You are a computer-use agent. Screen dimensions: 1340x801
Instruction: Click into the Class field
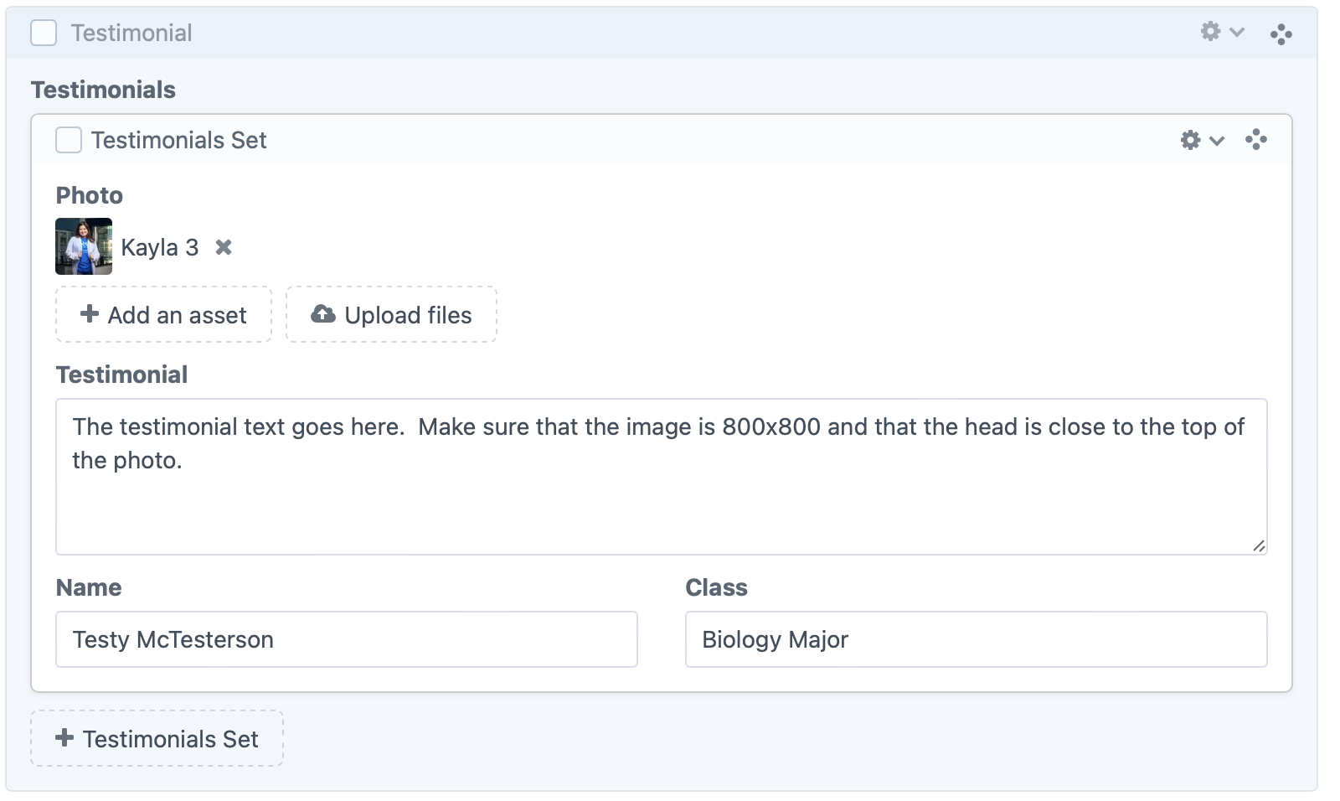click(976, 639)
